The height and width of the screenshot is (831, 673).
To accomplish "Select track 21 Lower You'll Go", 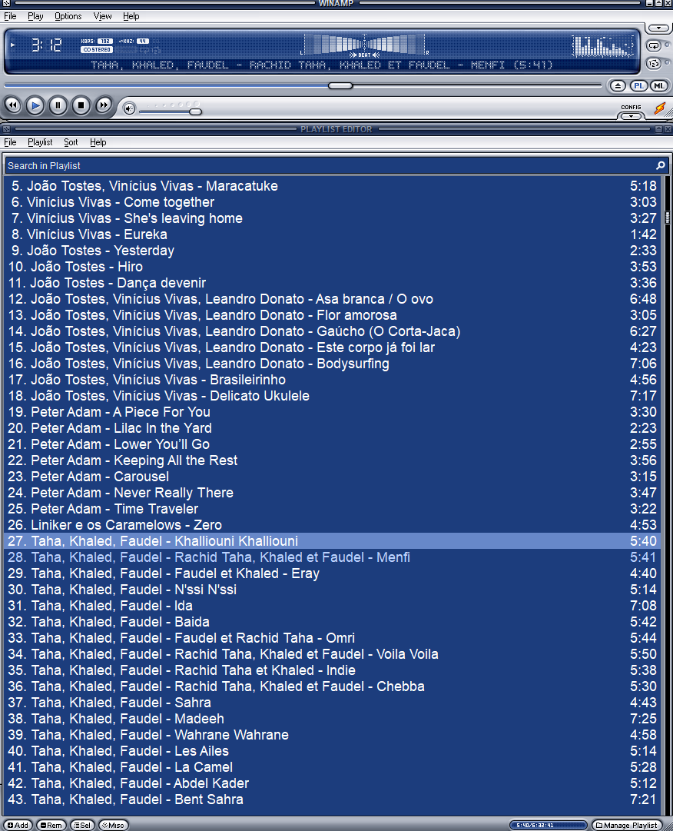I will tap(332, 444).
